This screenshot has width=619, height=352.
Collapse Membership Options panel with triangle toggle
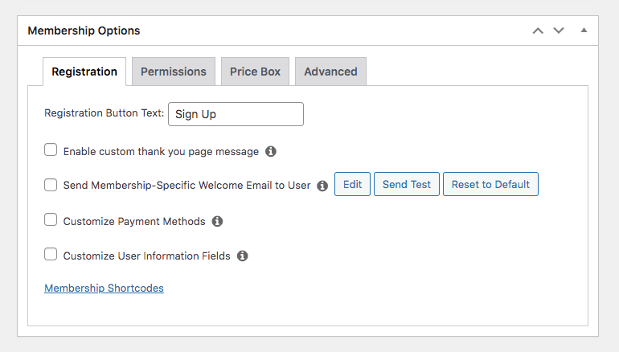pyautogui.click(x=584, y=30)
